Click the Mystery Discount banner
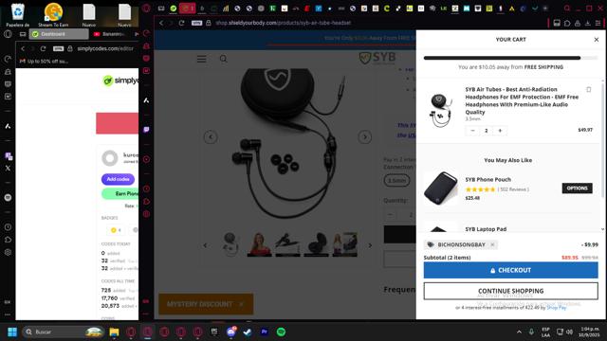The height and width of the screenshot is (341, 607). tap(206, 304)
